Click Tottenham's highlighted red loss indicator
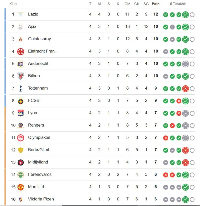 (185, 89)
